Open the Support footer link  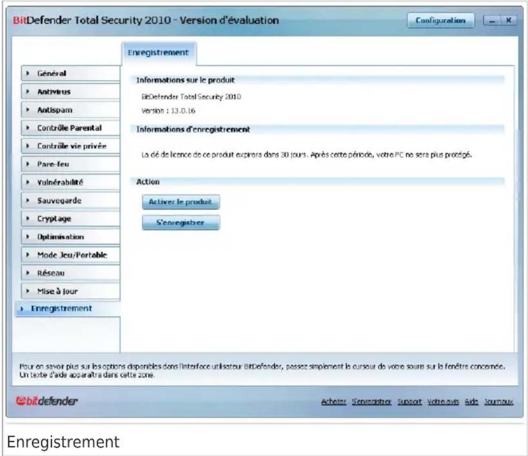[x=409, y=402]
